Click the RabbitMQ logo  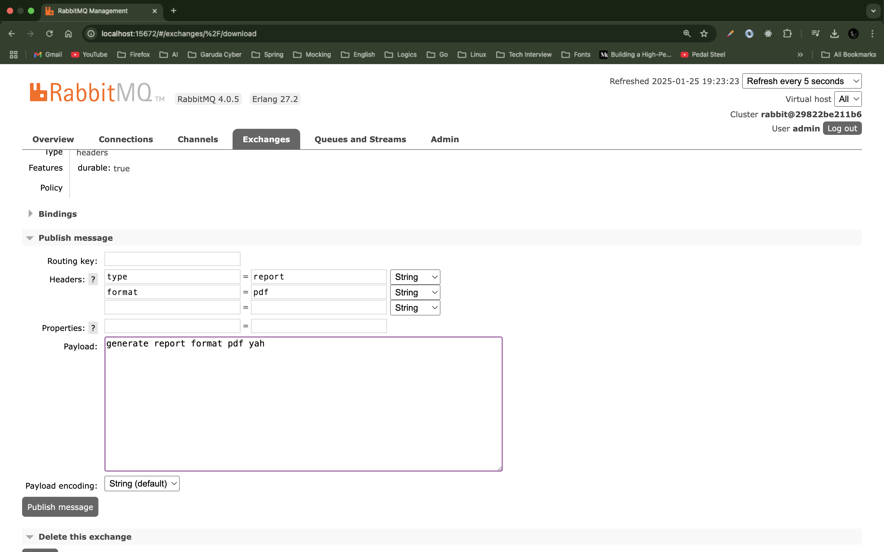97,92
